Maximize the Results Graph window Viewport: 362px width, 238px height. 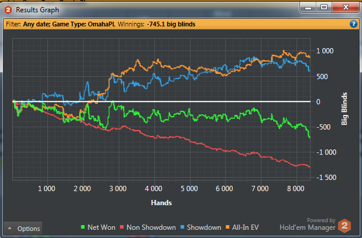[324, 8]
